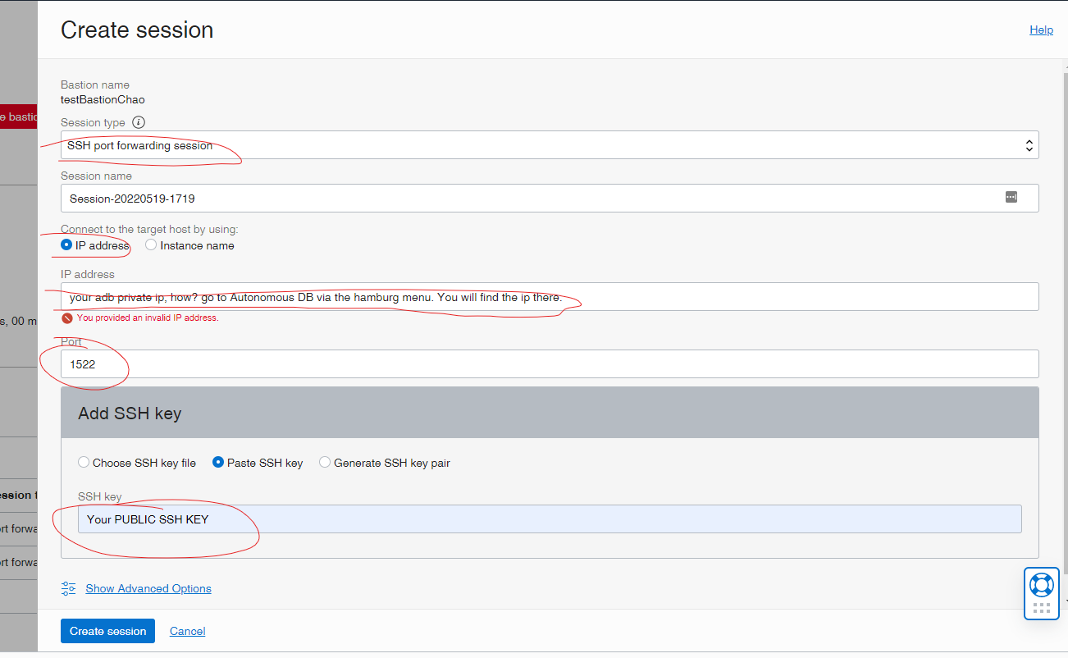1068x658 pixels.
Task: Cancel the session creation
Action: click(x=187, y=631)
